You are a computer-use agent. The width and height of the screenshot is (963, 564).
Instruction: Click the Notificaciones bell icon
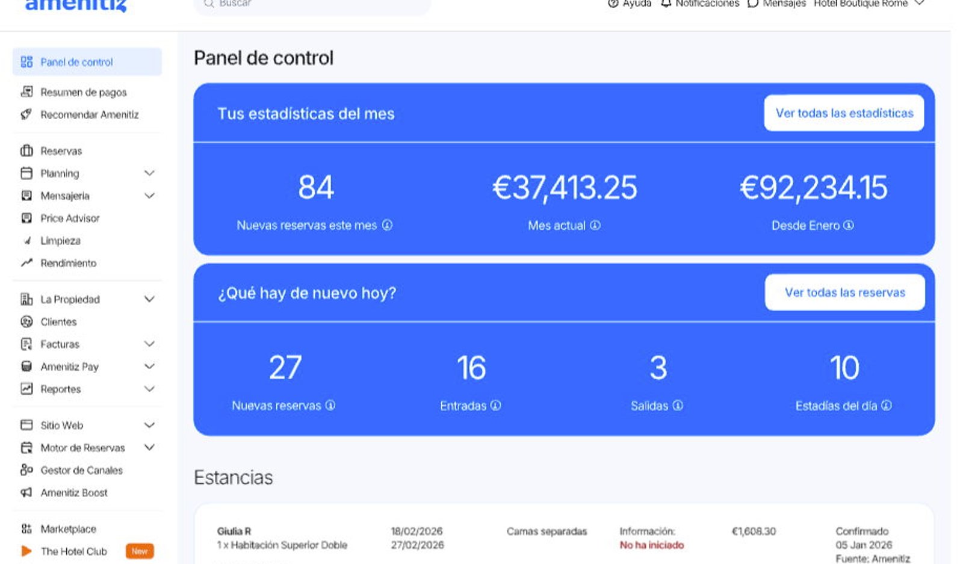666,3
